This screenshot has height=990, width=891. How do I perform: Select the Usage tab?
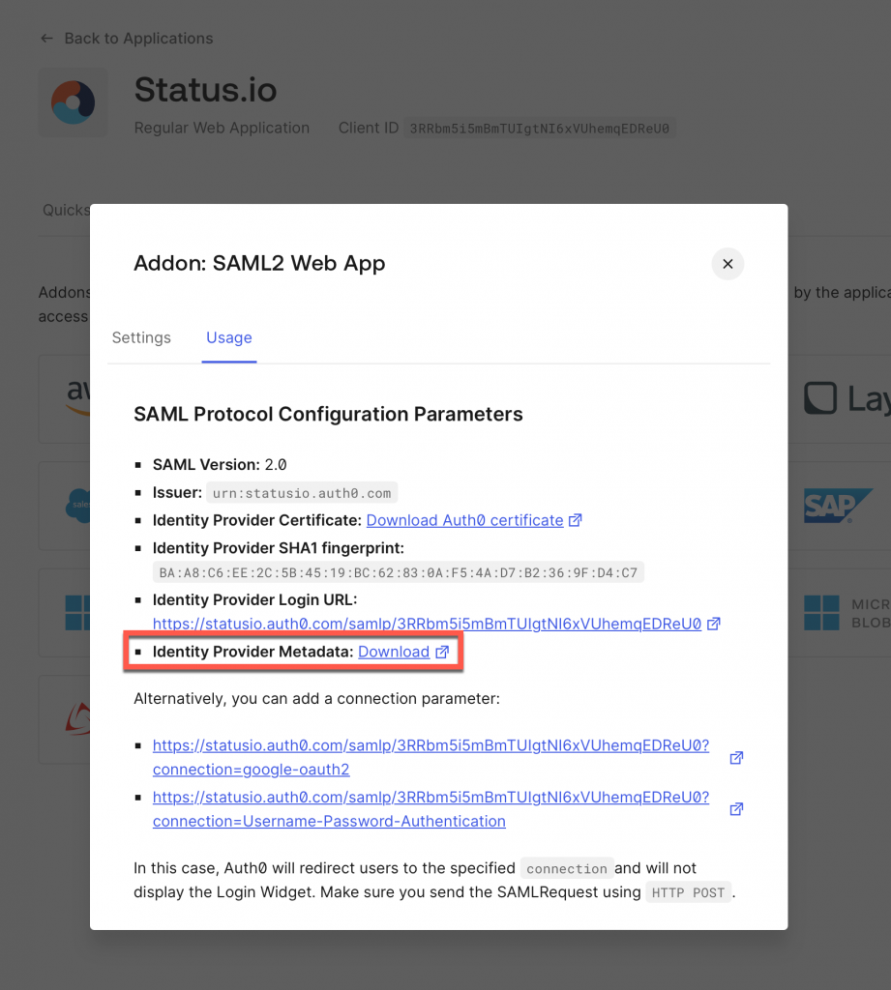point(228,337)
